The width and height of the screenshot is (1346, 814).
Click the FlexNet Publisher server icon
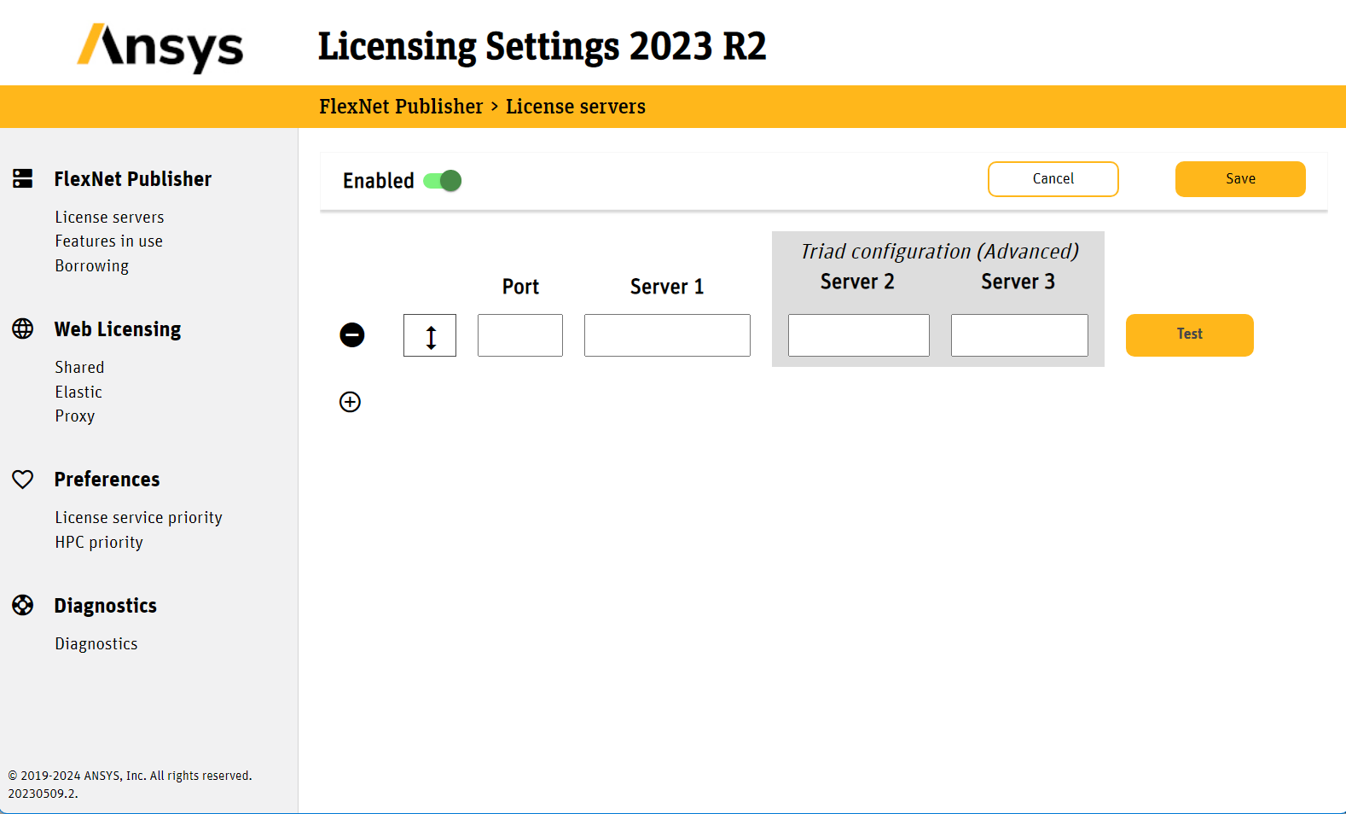pos(23,178)
